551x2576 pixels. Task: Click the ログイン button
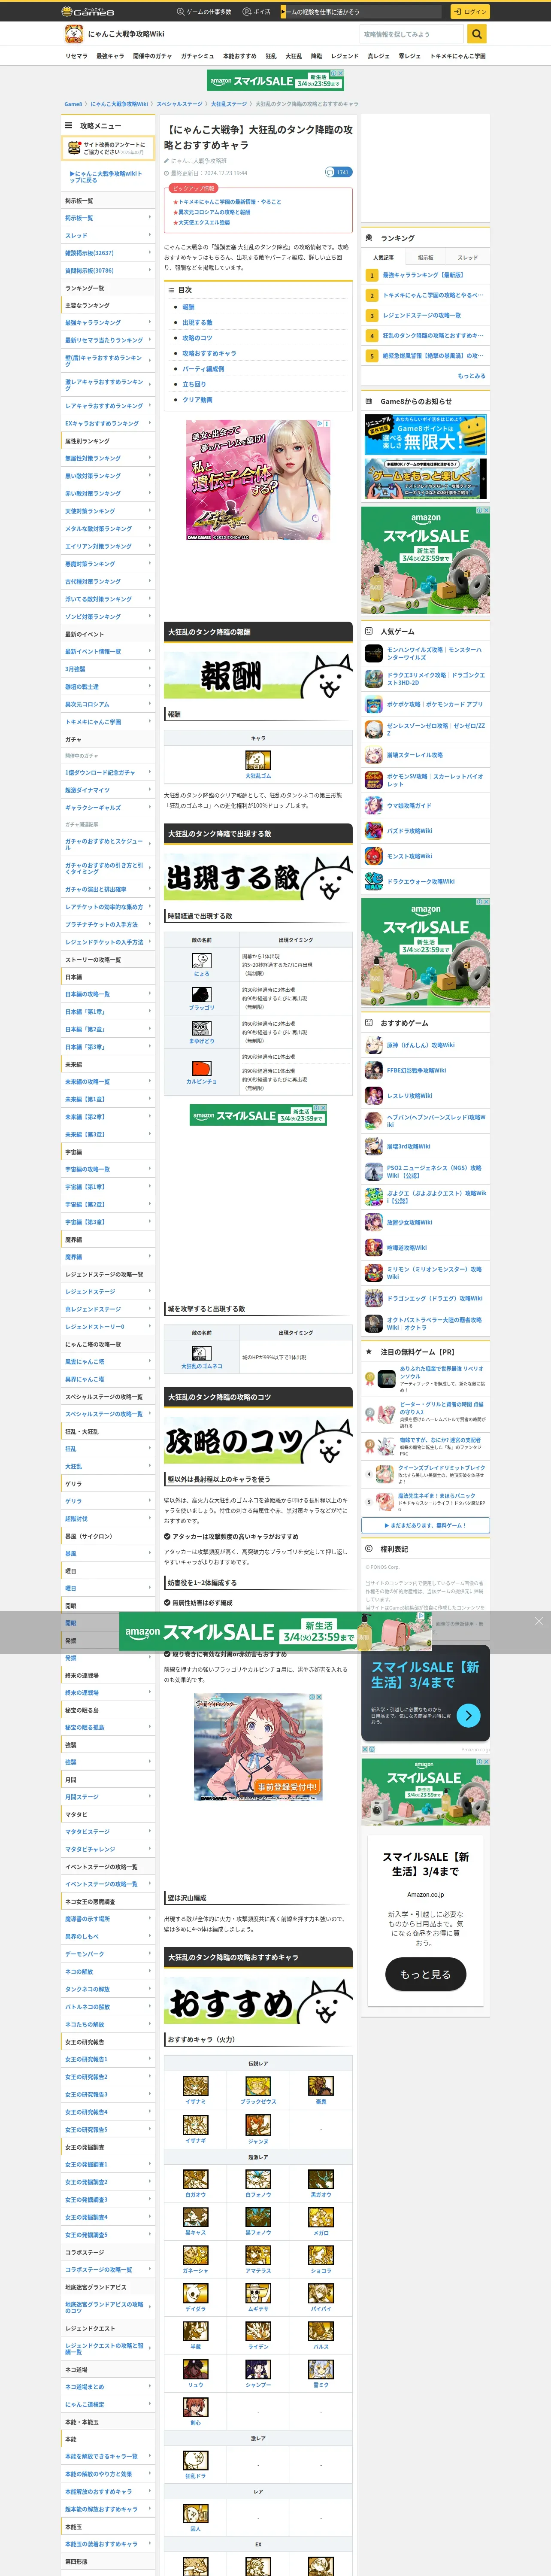coord(469,12)
